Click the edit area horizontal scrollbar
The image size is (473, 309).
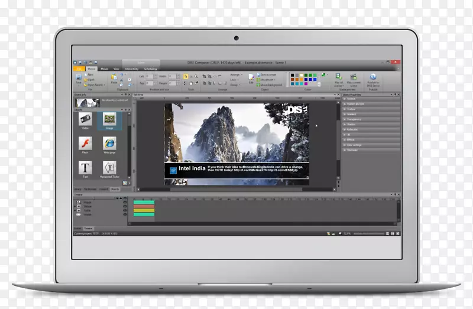point(236,190)
